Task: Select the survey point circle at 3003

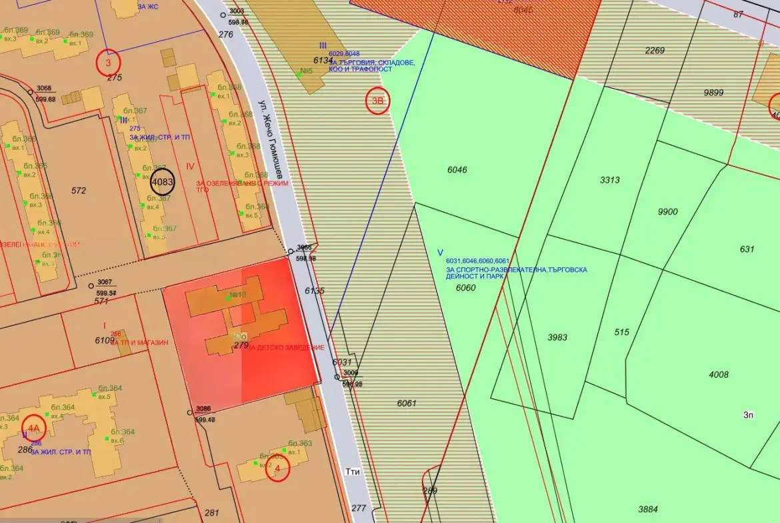Action: coord(223,15)
